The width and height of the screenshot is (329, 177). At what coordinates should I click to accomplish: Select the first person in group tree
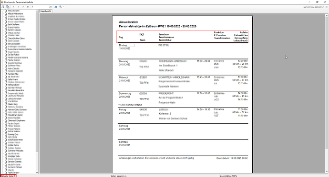coord(13,10)
